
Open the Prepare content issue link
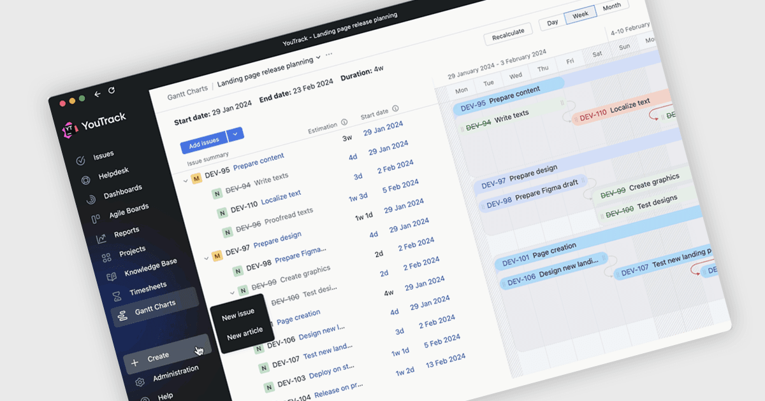[259, 162]
